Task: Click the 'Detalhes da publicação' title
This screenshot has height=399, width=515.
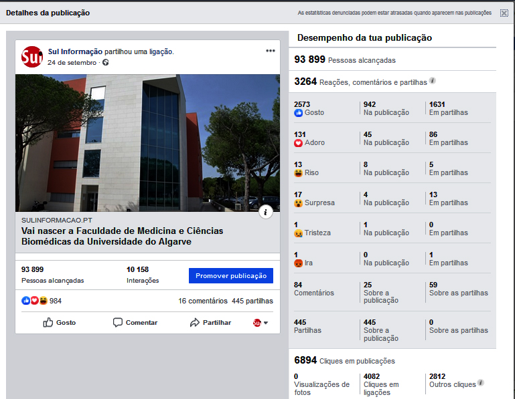Action: (x=48, y=13)
